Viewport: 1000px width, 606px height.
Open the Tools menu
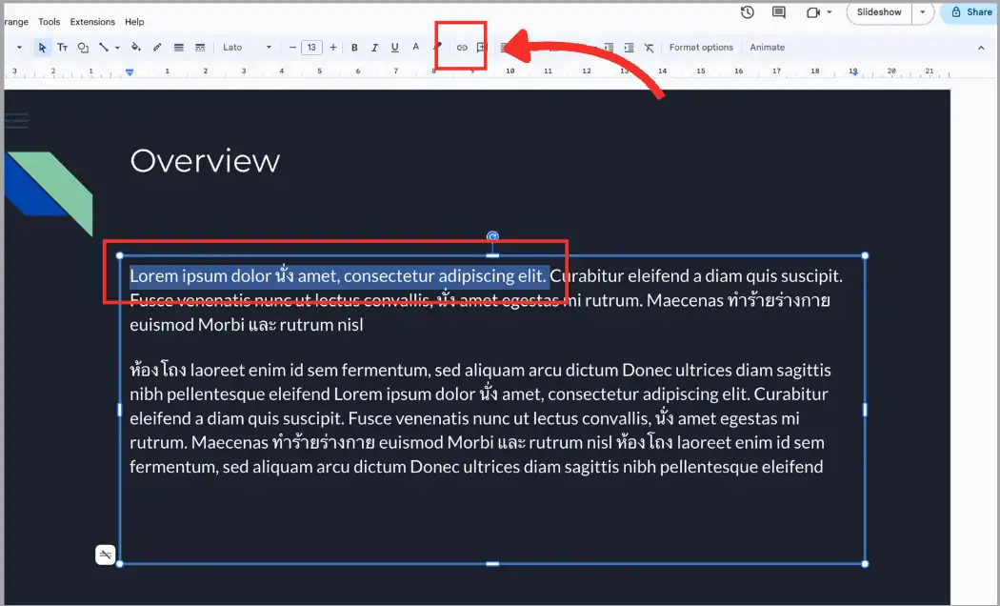[x=50, y=22]
